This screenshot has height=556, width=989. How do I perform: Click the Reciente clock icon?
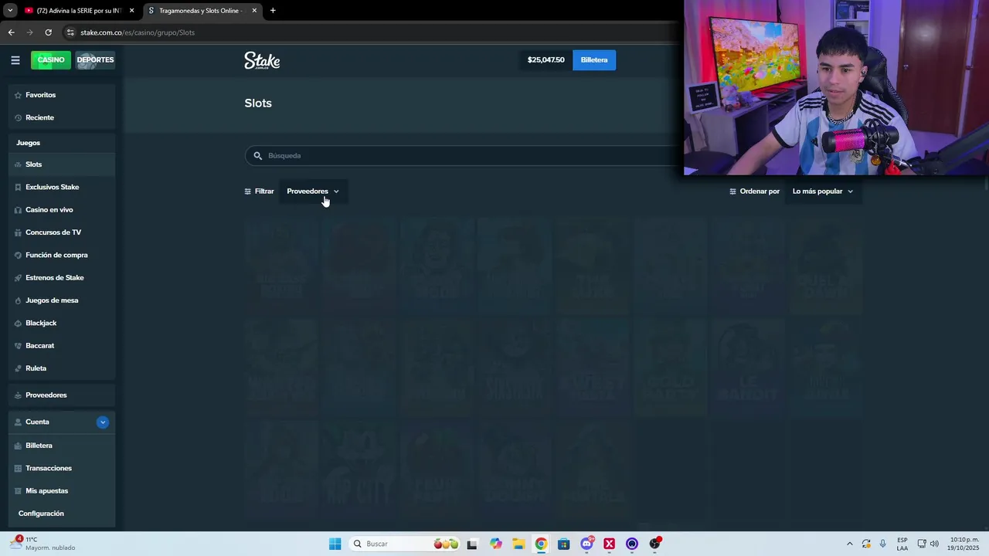(x=19, y=117)
